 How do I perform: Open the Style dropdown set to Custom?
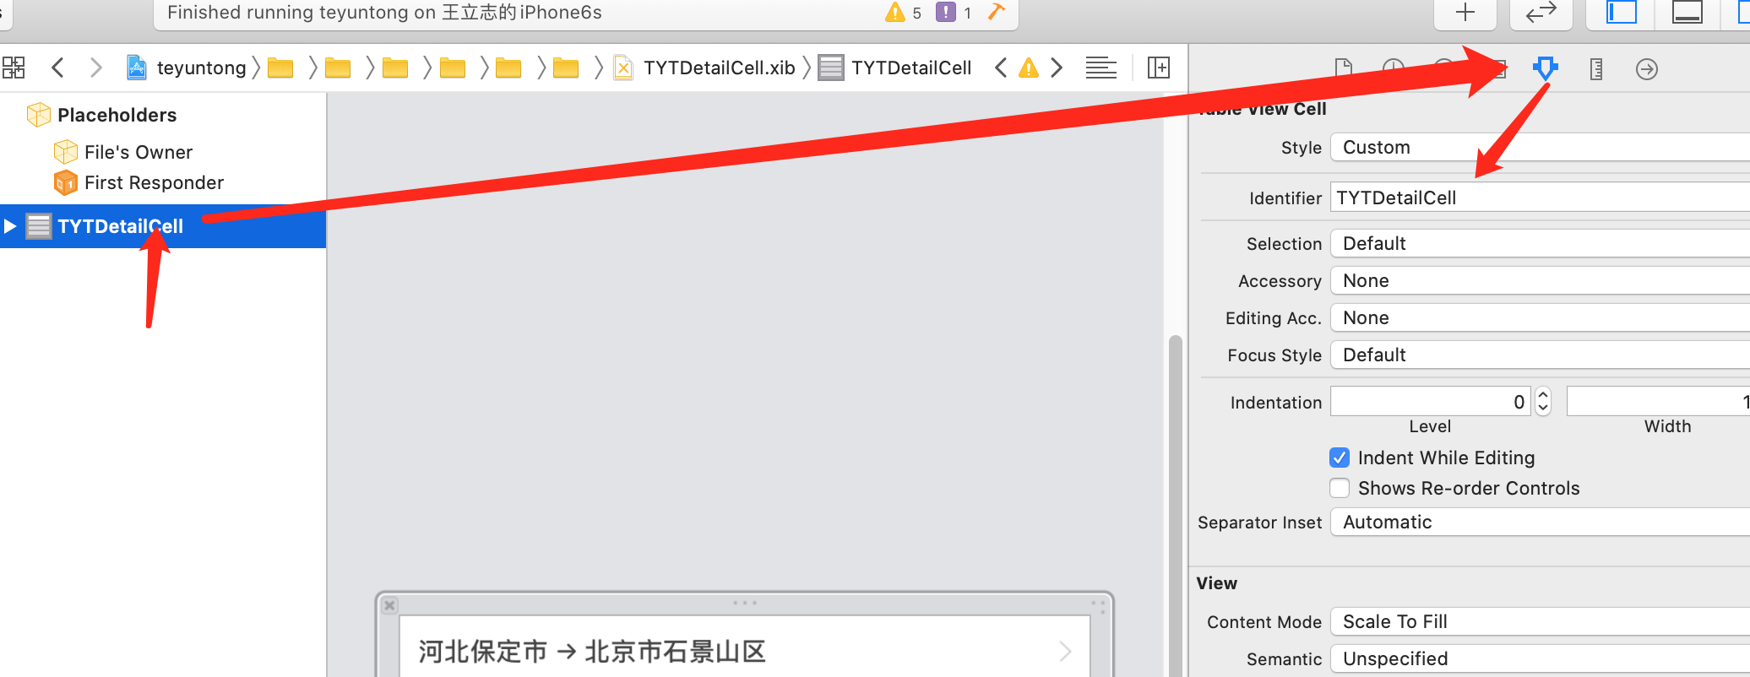[1539, 148]
